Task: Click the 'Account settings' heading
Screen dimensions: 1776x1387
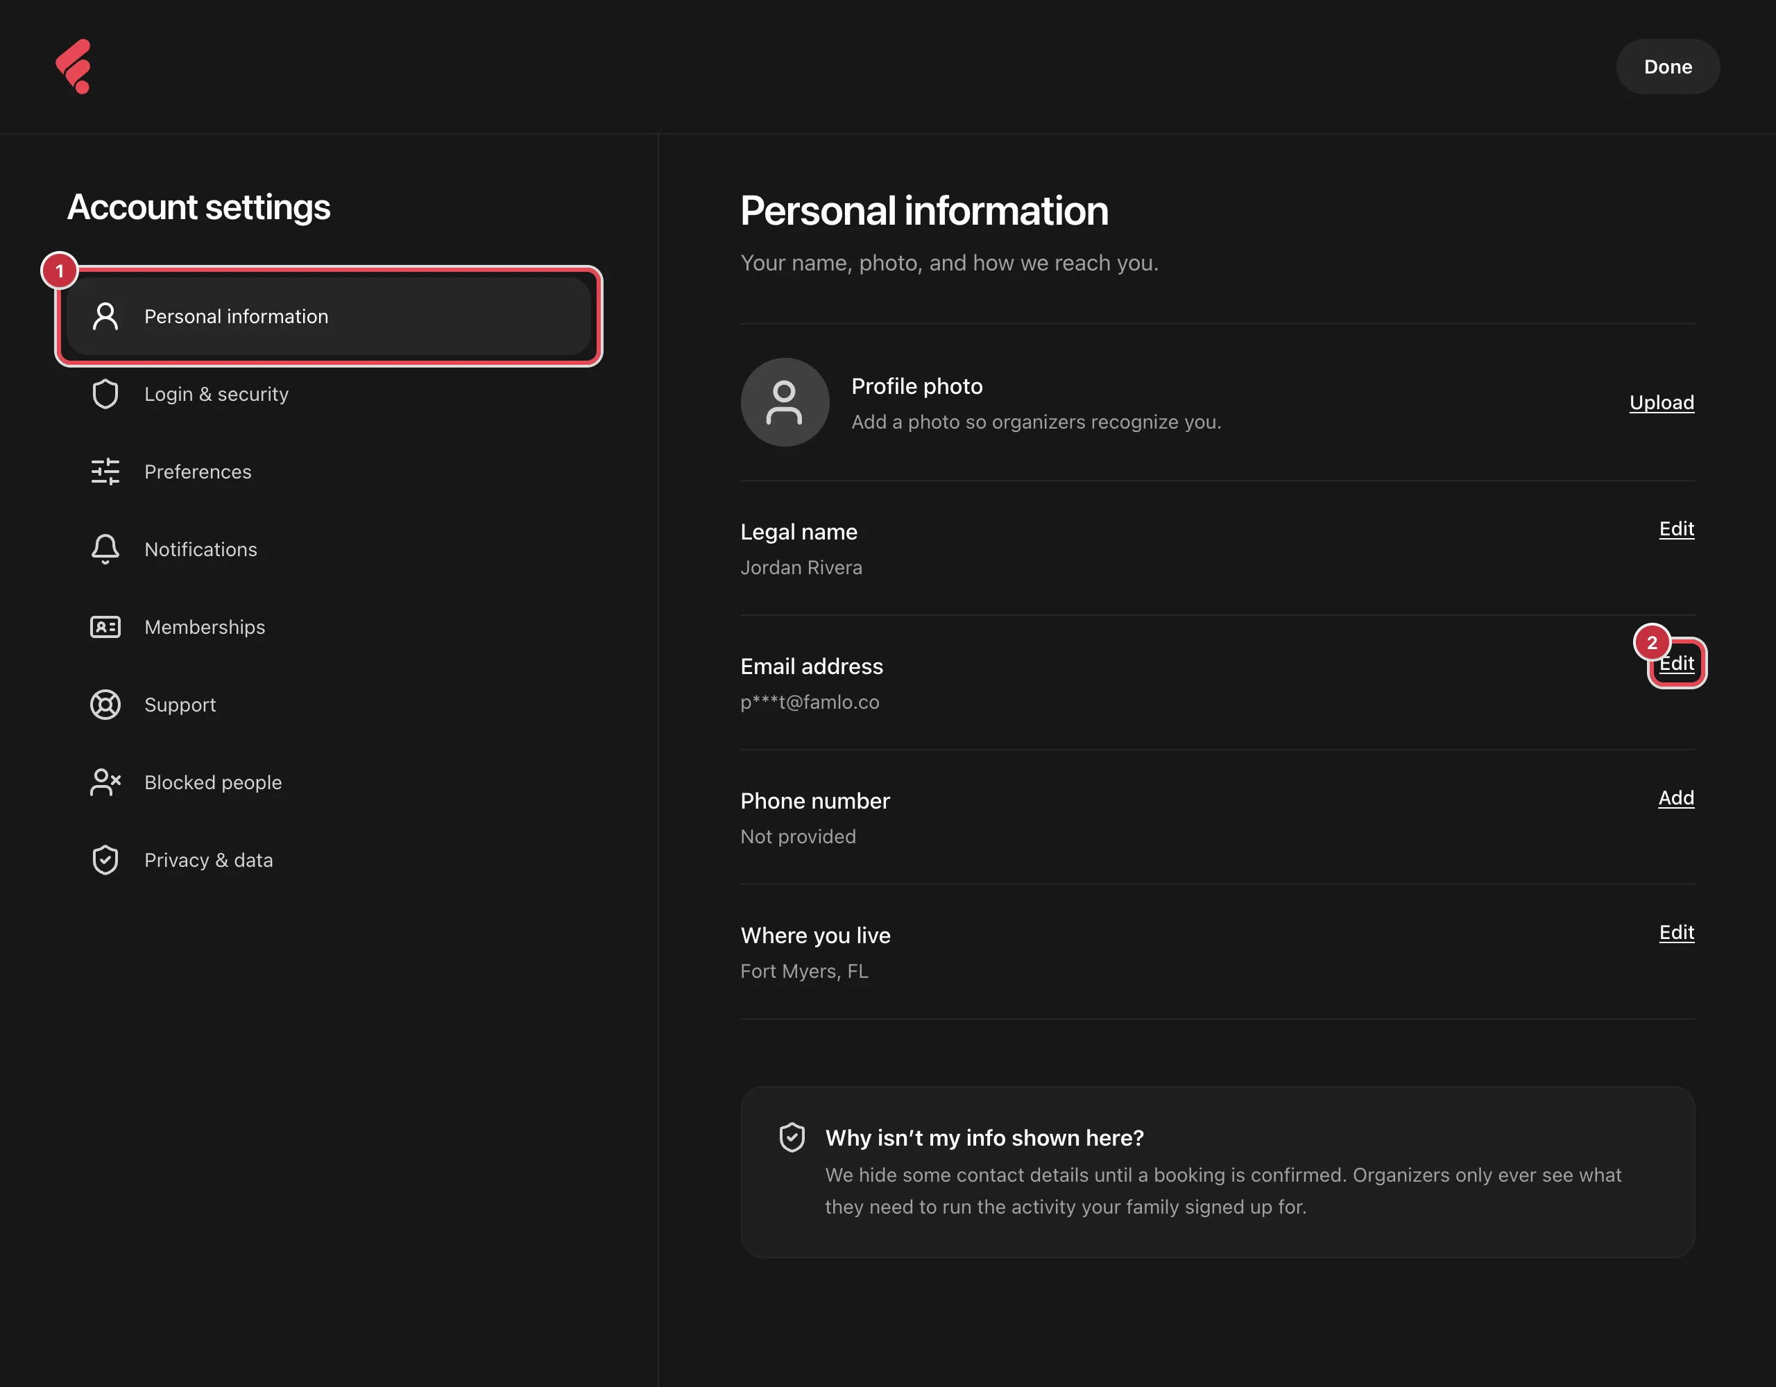Action: coord(198,207)
